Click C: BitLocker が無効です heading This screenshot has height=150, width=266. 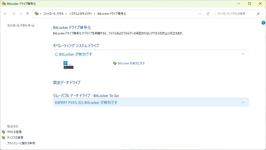pos(74,54)
